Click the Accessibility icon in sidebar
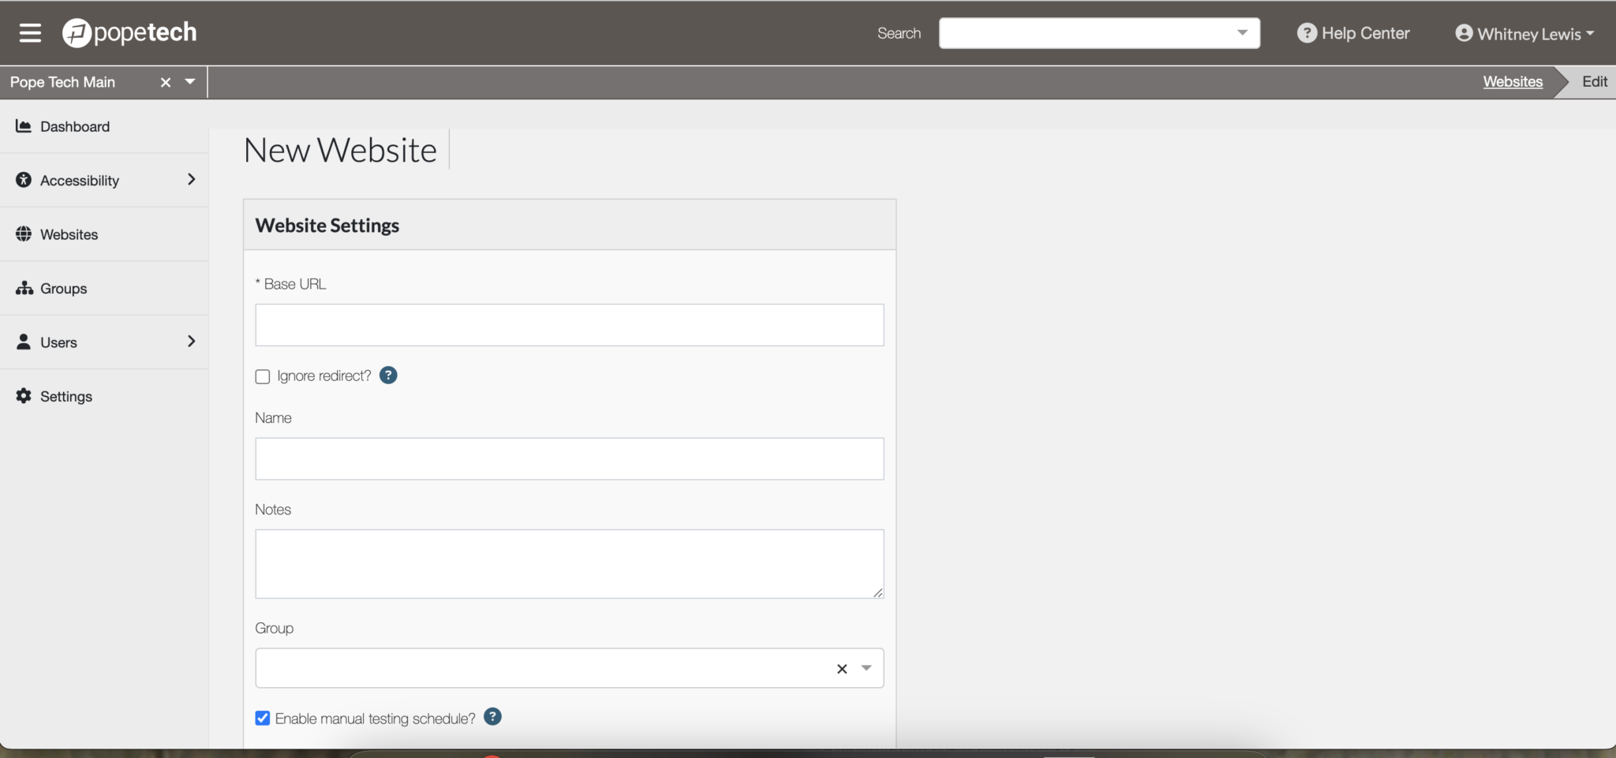Screen dimensions: 1616x758 pyautogui.click(x=24, y=180)
